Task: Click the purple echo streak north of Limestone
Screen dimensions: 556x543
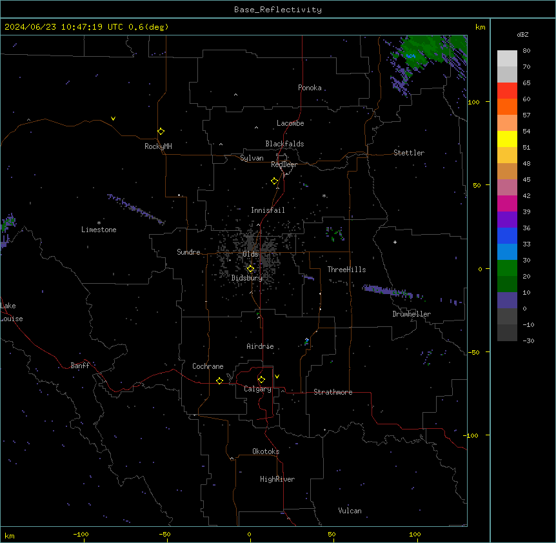Action: (136, 209)
